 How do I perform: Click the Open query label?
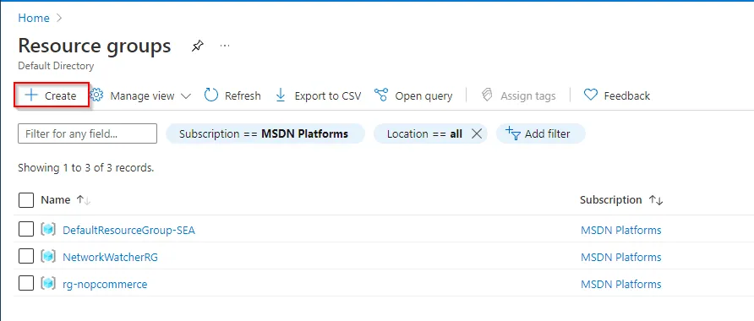(423, 96)
